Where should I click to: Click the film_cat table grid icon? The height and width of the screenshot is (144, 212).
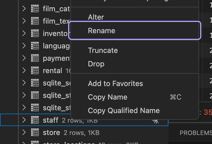[35, 8]
